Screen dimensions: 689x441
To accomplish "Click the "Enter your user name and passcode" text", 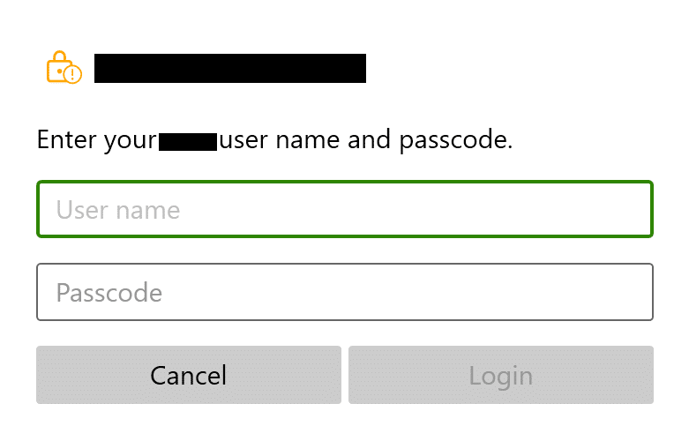I will [274, 139].
